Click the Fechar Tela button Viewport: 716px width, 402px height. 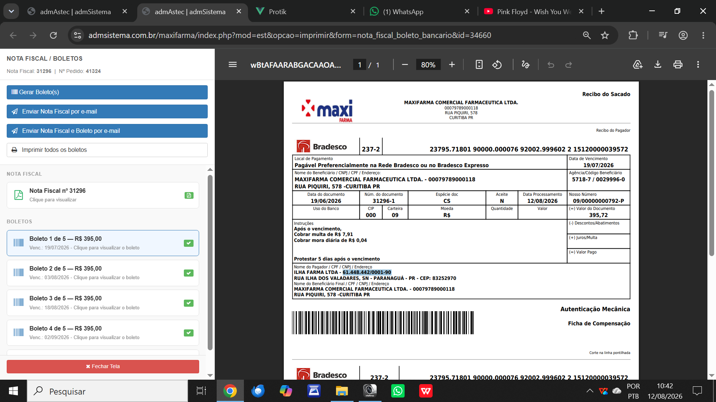point(103,367)
